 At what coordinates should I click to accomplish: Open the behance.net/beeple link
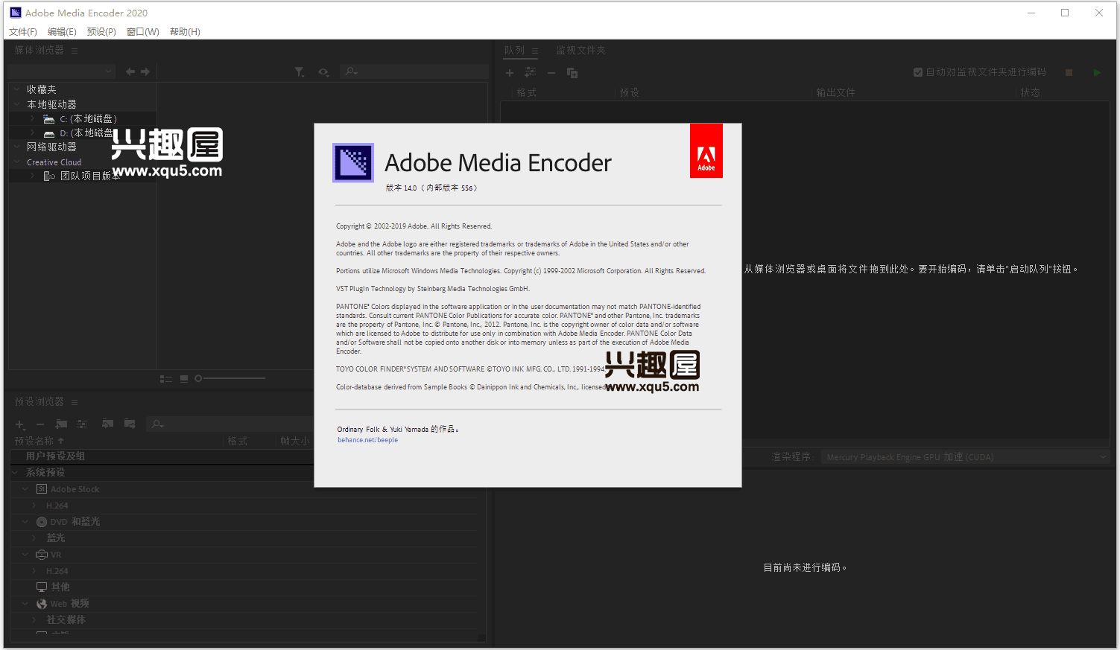tap(367, 440)
